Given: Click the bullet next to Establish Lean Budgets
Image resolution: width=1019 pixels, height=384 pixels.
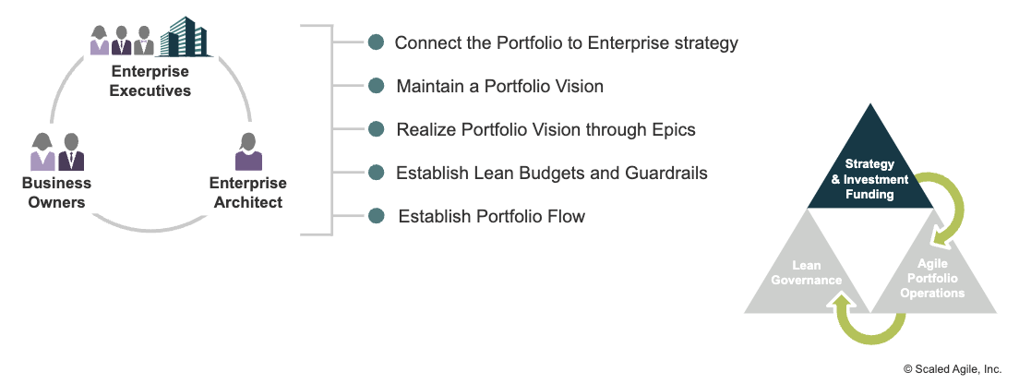Looking at the screenshot, I should pyautogui.click(x=376, y=173).
